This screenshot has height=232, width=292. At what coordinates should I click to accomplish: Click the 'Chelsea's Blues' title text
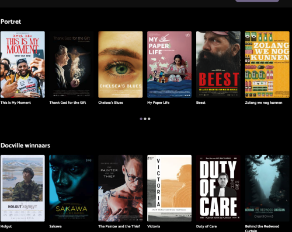(110, 103)
